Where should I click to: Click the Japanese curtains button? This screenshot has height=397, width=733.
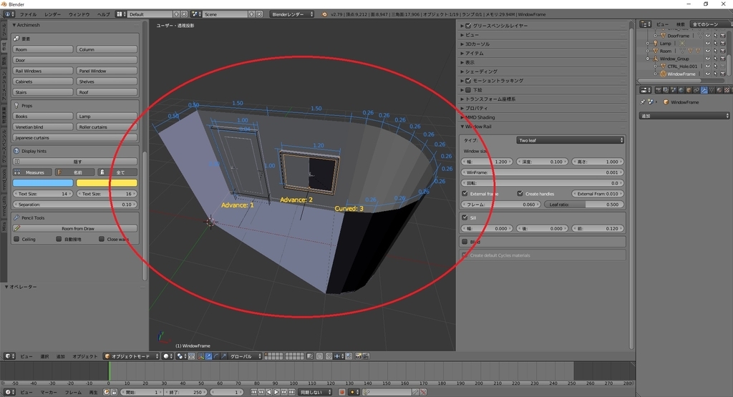pos(74,138)
